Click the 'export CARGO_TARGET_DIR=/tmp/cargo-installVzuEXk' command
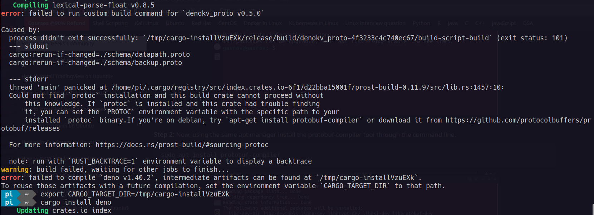This screenshot has height=215, width=594. tap(135, 194)
